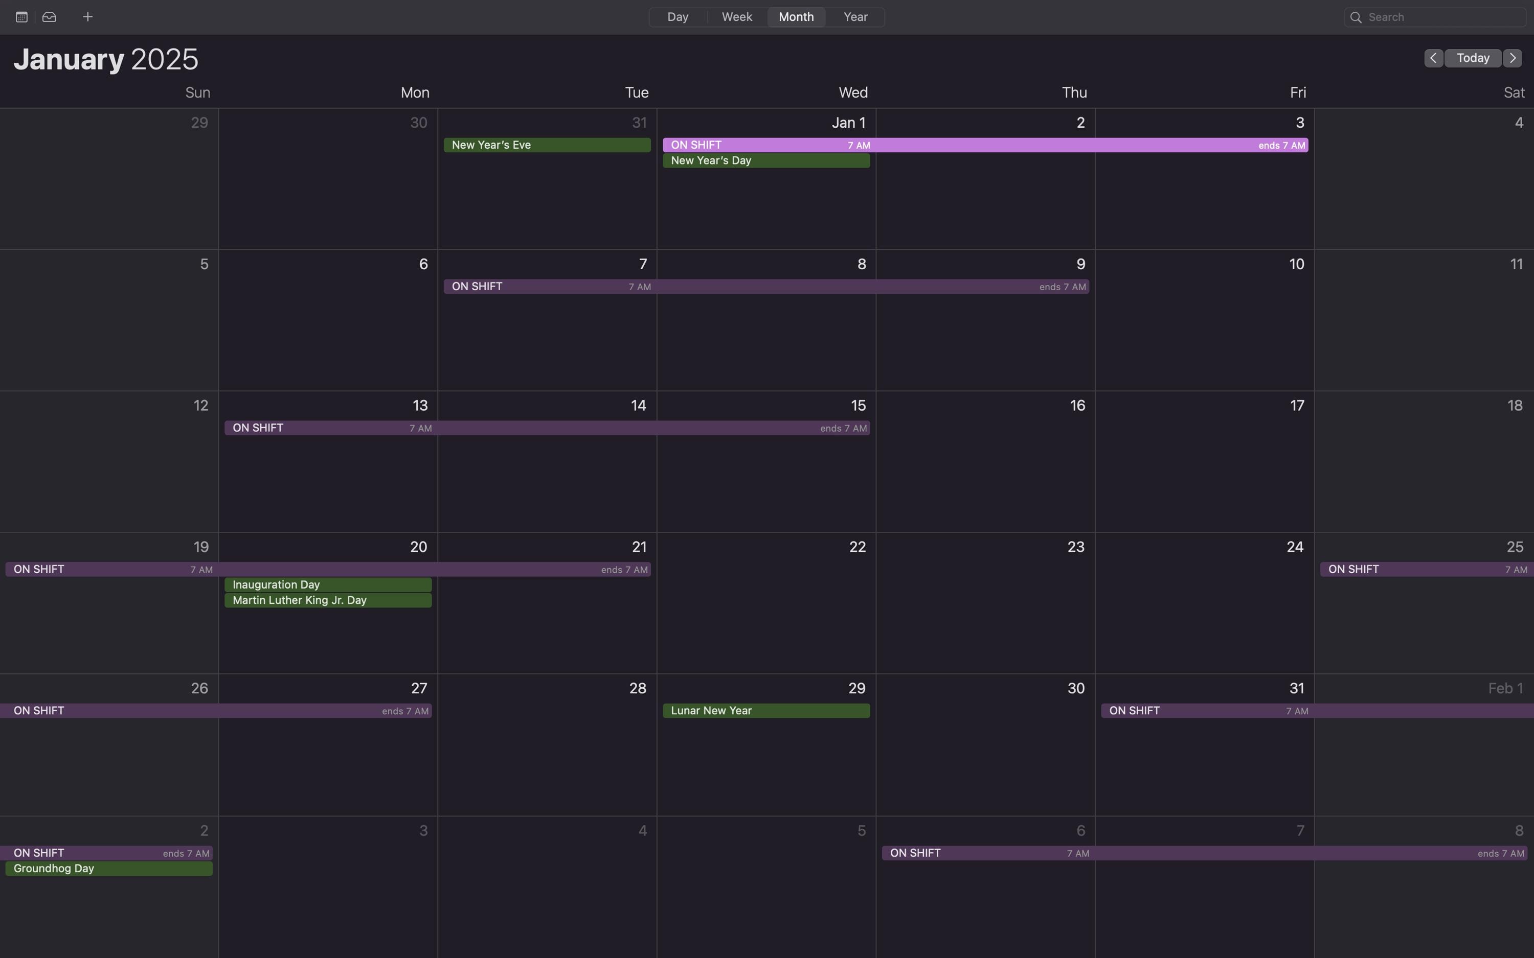This screenshot has height=958, width=1534.
Task: Toggle the calendar list sidebar icon
Action: coord(21,16)
